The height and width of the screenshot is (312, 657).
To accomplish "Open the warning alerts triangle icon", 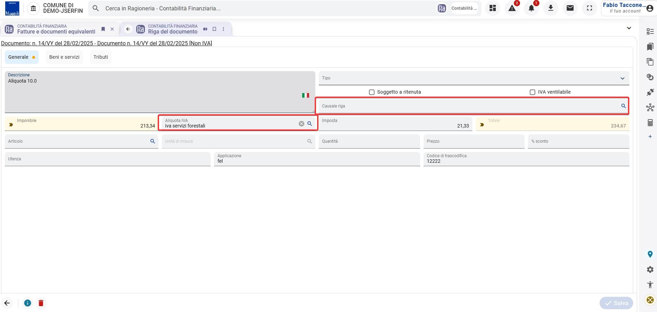I will [x=512, y=8].
